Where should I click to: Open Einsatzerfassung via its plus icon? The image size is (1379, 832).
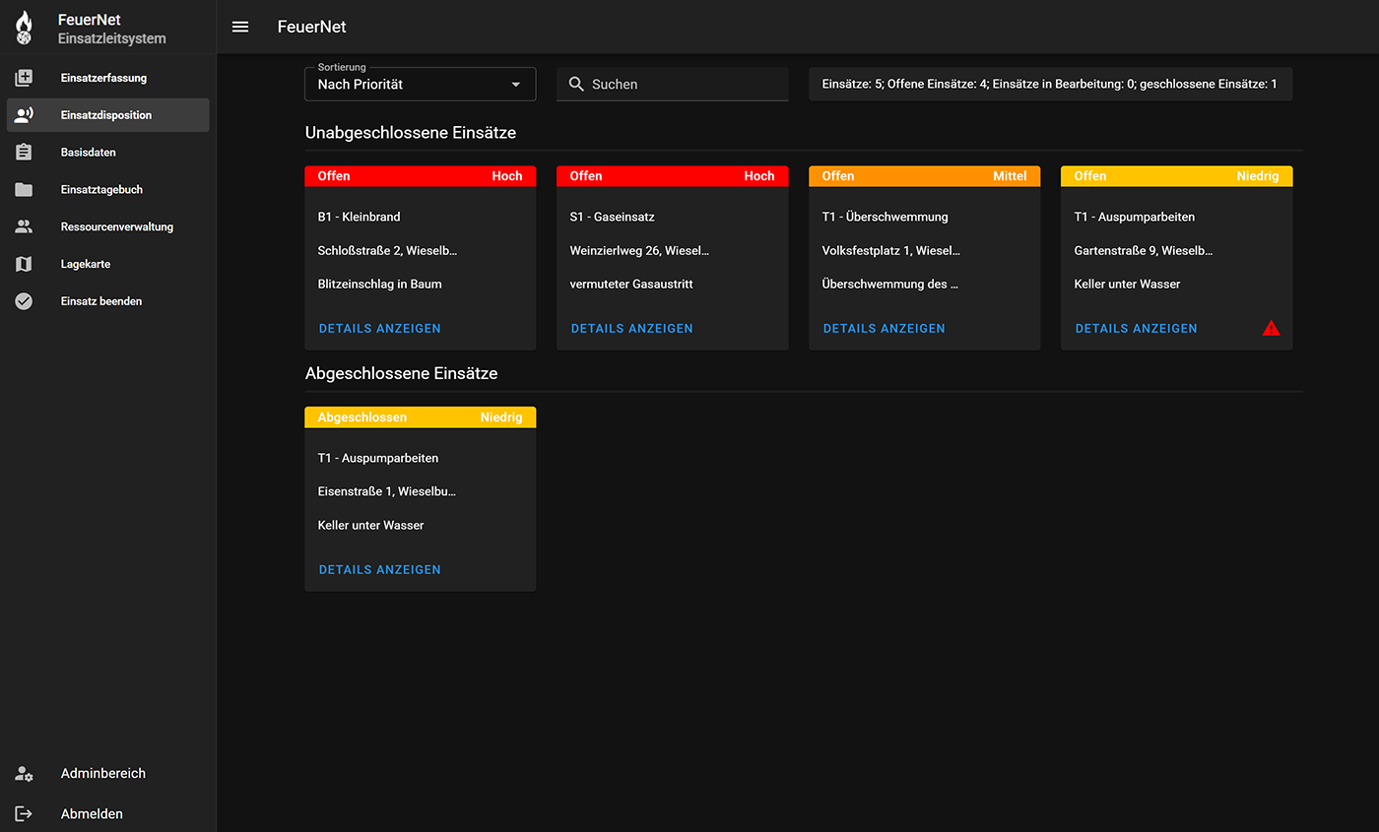(25, 78)
